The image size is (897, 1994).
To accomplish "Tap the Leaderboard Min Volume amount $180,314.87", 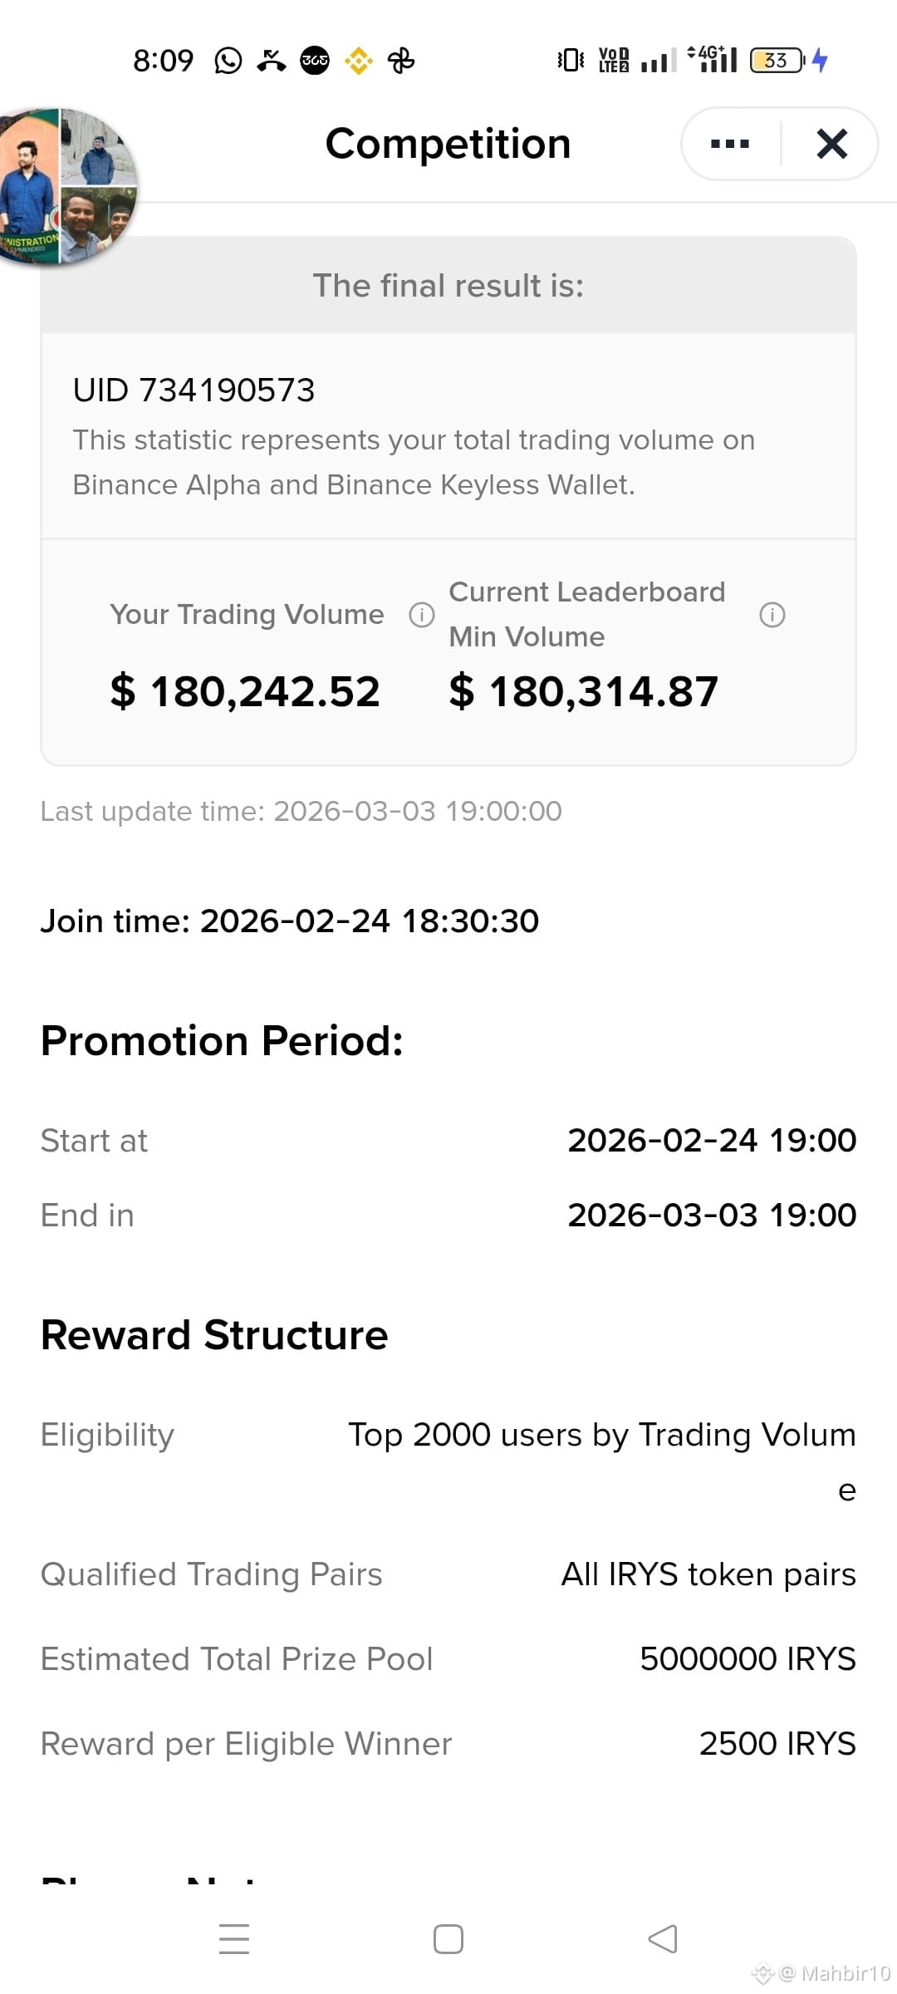I will (x=584, y=691).
